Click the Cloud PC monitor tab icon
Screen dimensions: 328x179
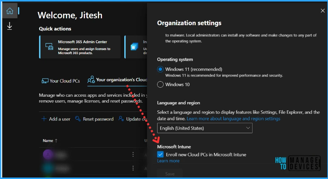click(45, 81)
